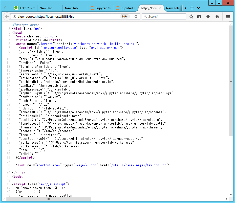Click the "Remove token from URL" comment
The height and width of the screenshot is (203, 235).
40,188
